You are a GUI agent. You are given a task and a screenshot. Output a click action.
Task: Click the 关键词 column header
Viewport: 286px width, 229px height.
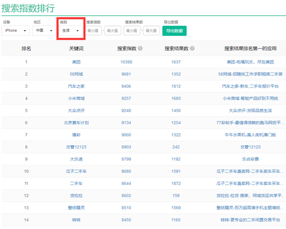(x=76, y=49)
